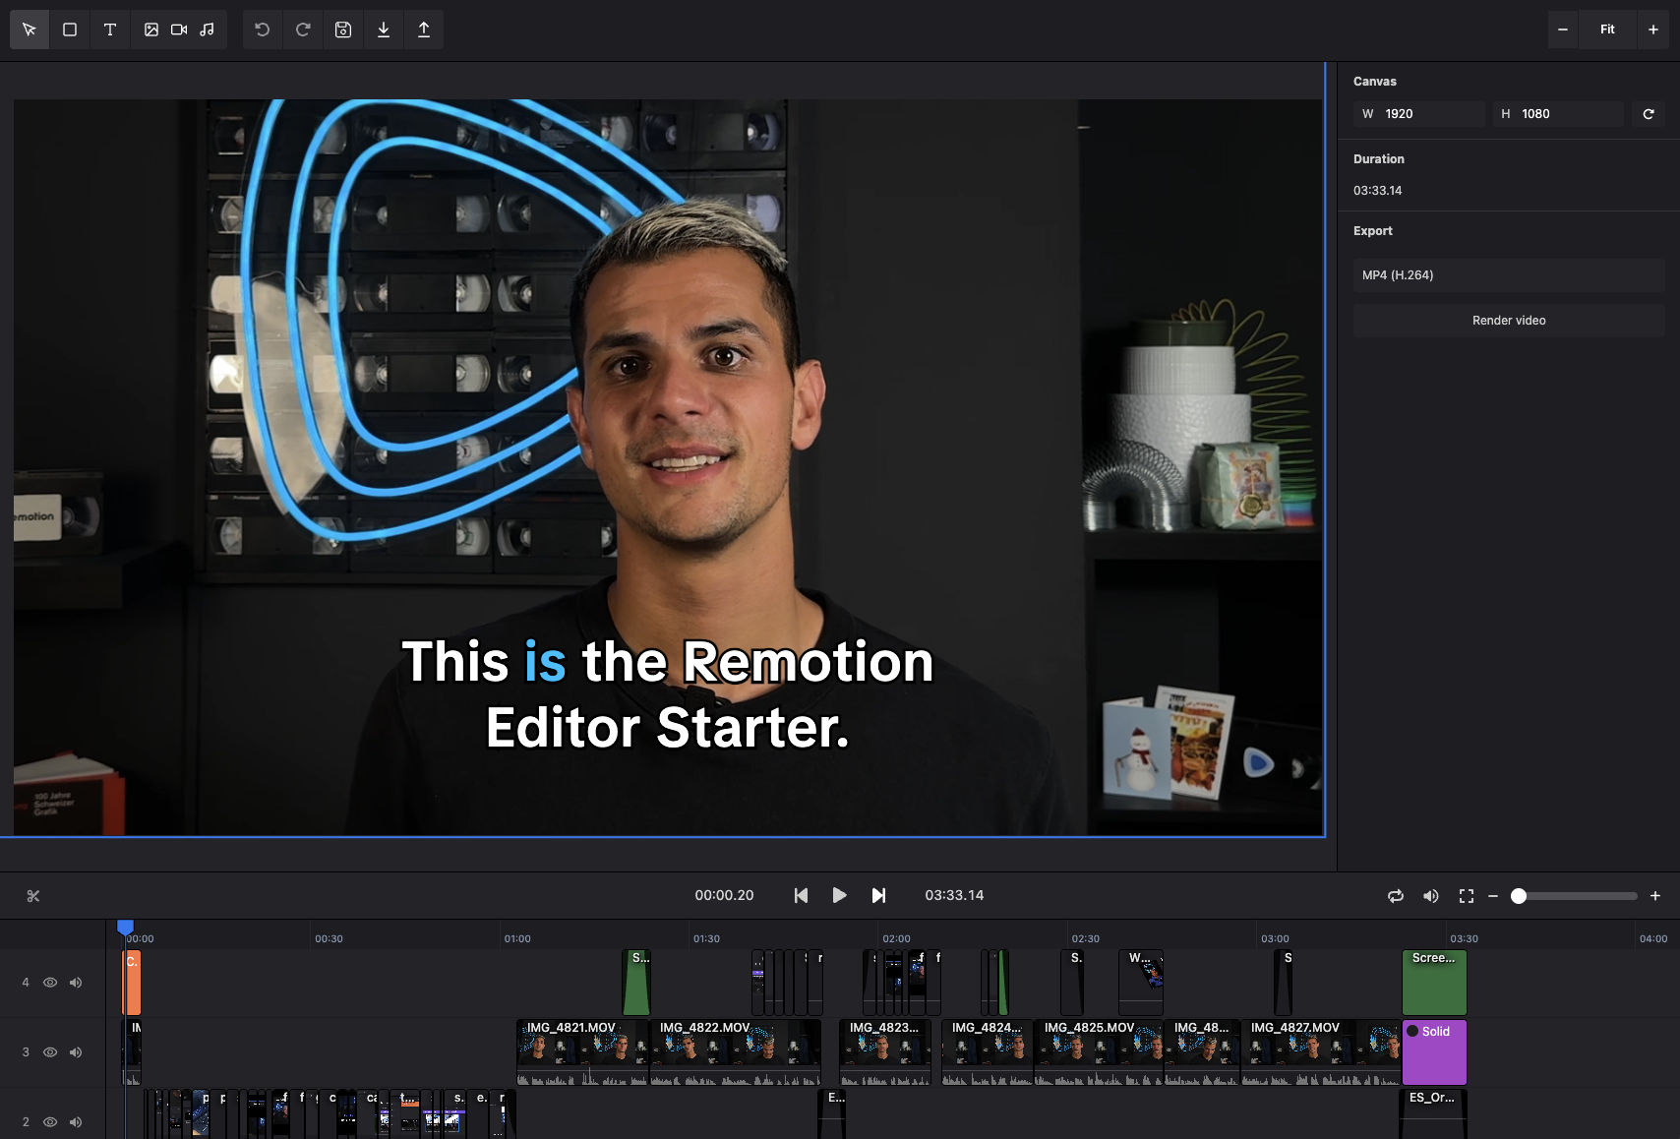Hide track 4 with eye icon
The width and height of the screenshot is (1680, 1139).
pos(50,983)
